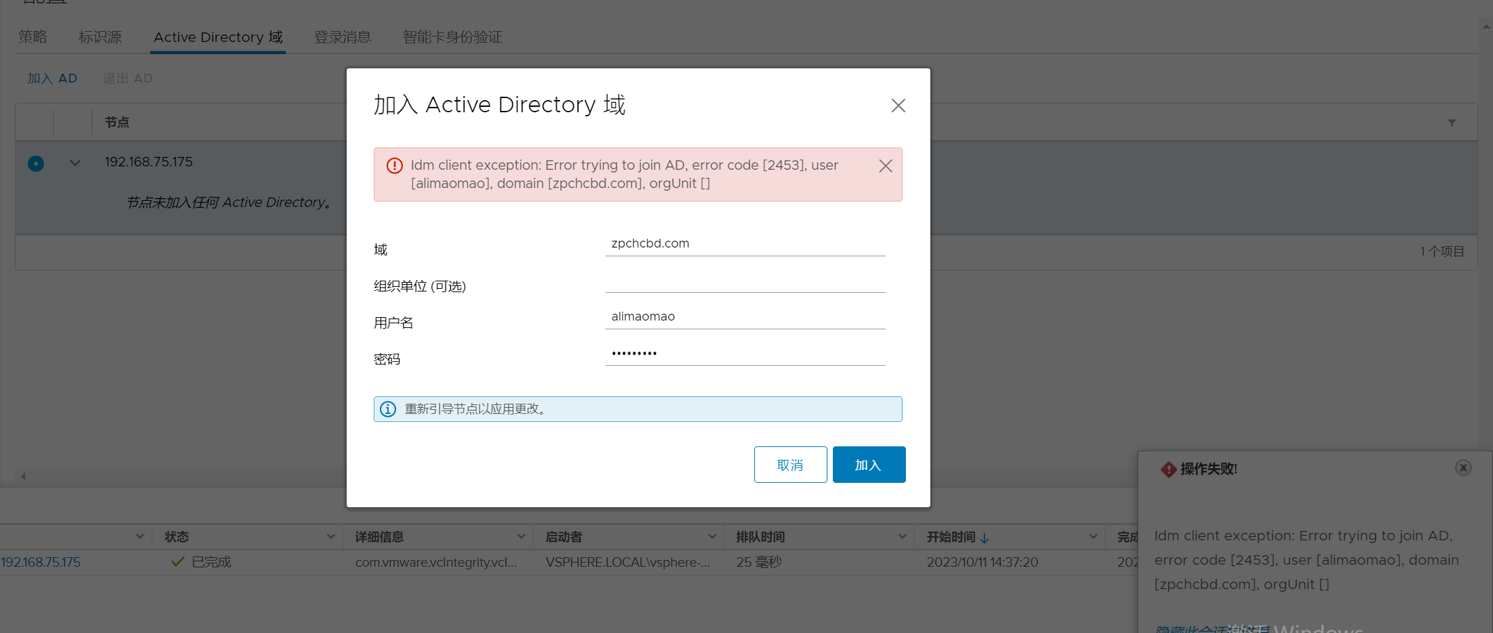Switch to the 策略 tab
The height and width of the screenshot is (633, 1493).
pyautogui.click(x=33, y=37)
